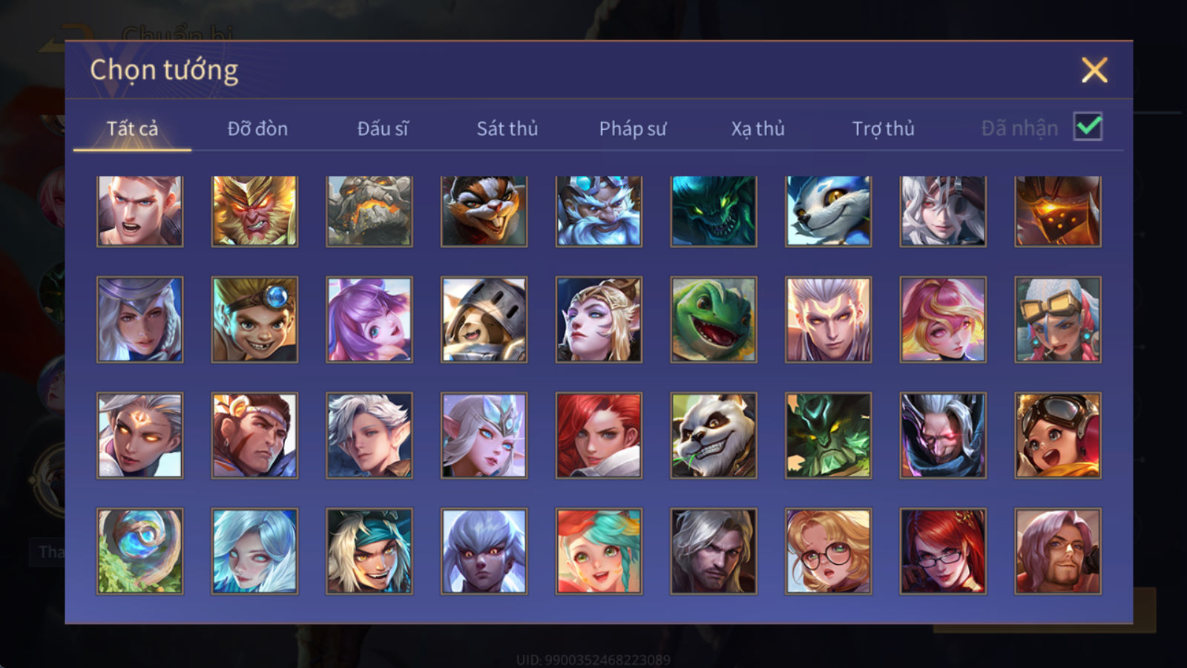
Task: Select the blue-bearded dwarf hero portrait
Action: pyautogui.click(x=599, y=211)
